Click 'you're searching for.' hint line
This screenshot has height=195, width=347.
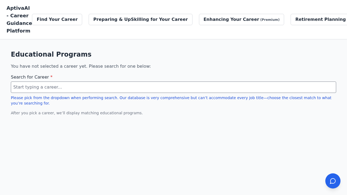coord(30,103)
